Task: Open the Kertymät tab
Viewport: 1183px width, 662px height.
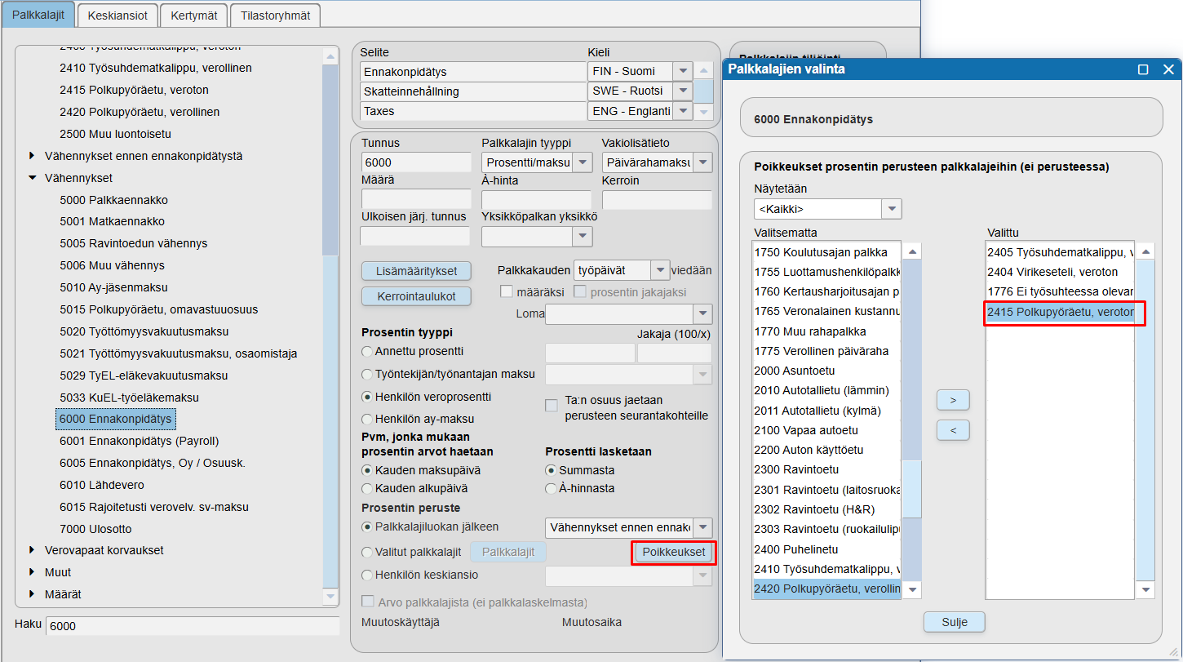Action: click(x=193, y=16)
